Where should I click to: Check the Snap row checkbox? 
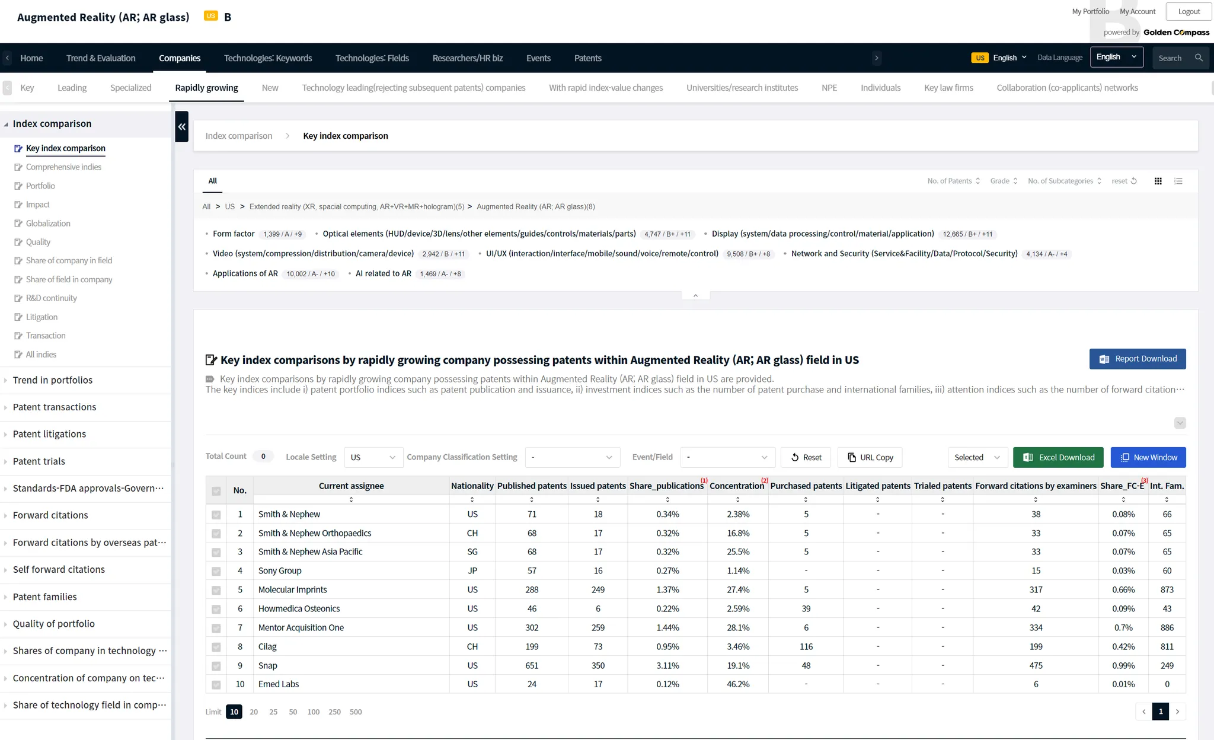point(216,666)
